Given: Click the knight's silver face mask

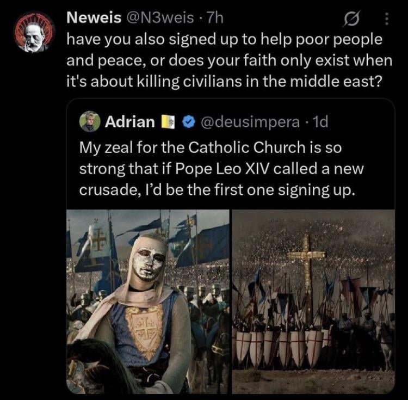Looking at the screenshot, I should tap(149, 263).
